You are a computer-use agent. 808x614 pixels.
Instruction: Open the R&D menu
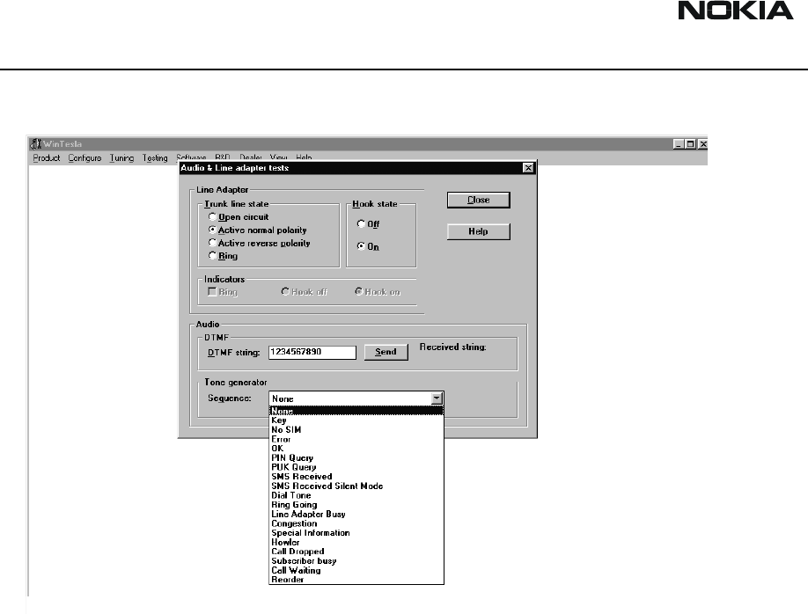click(x=223, y=157)
